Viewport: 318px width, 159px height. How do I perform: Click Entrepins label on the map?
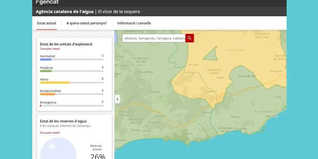(x=154, y=122)
